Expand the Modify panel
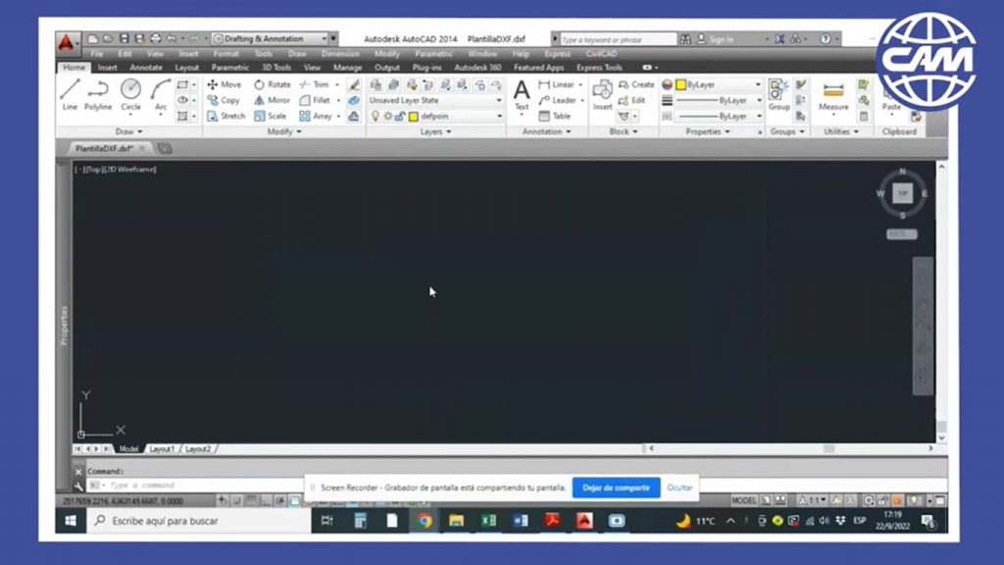Image resolution: width=1004 pixels, height=565 pixels. 283,132
